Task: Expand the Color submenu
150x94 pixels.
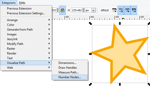Action: tap(26, 25)
